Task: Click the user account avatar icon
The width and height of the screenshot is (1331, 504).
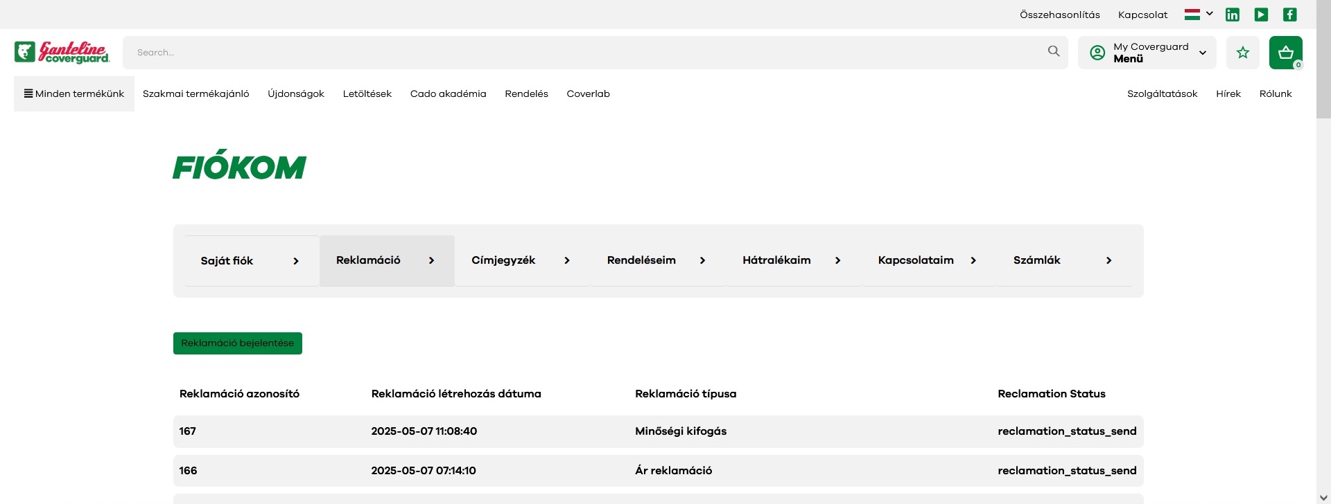Action: [x=1097, y=53]
